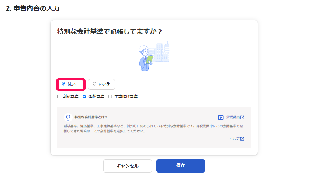Screen dimensions: 309x177
Task: Click the 2. 申告内容の入力 page title
Action: (32, 8)
